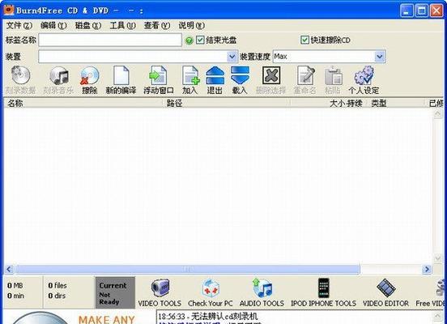
Task: Click the Current Not Ready status box
Action: [x=115, y=293]
